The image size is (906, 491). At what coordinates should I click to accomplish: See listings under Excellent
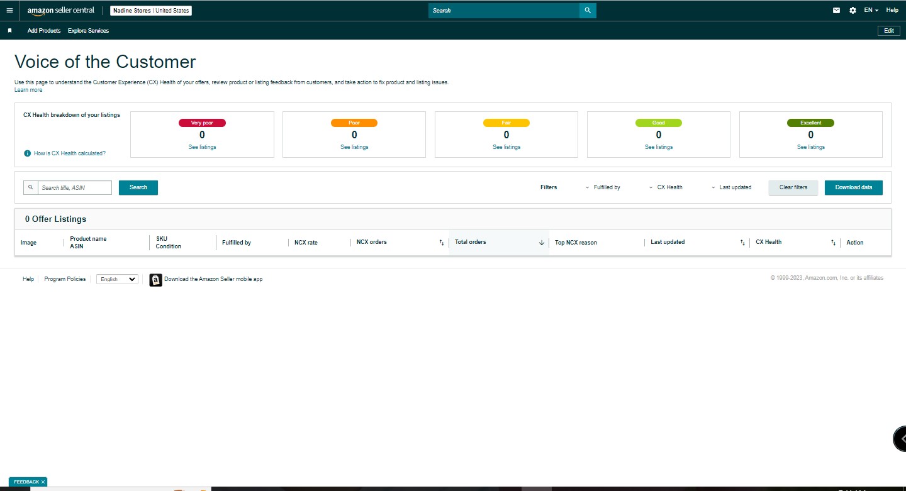[811, 147]
